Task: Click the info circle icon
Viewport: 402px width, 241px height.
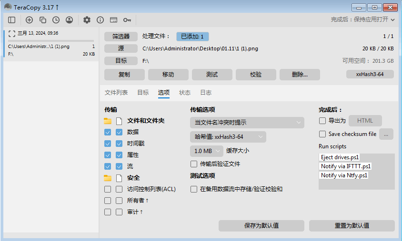Action: 100,20
